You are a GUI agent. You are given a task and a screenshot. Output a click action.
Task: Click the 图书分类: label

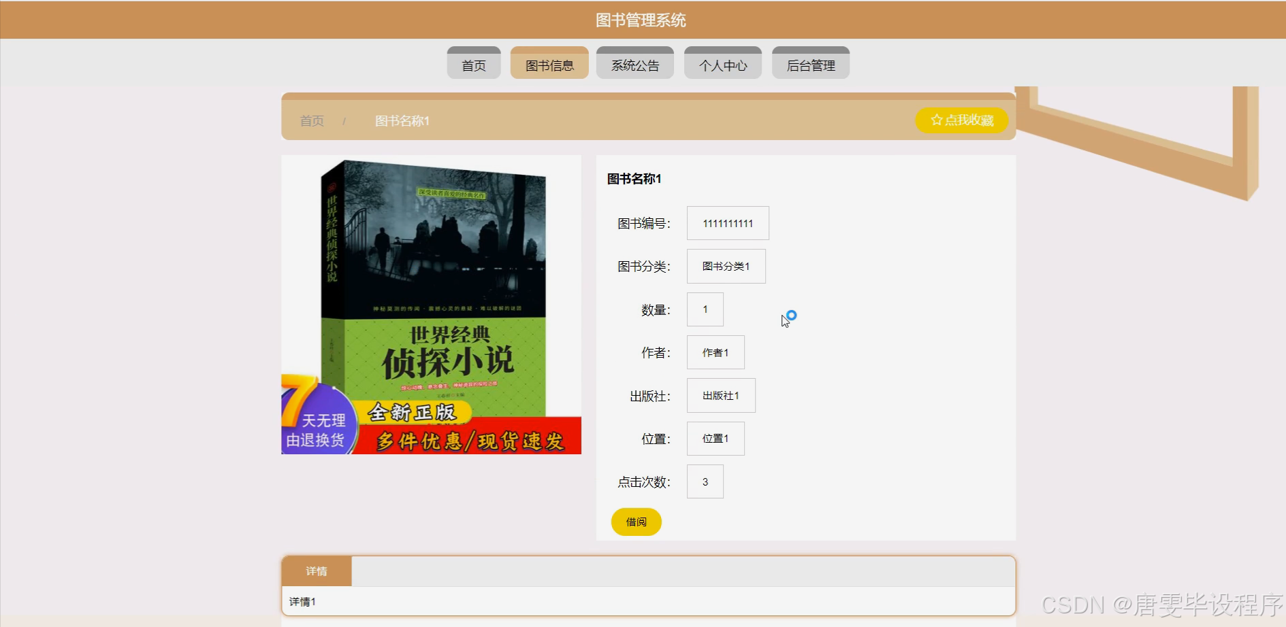pyautogui.click(x=644, y=267)
